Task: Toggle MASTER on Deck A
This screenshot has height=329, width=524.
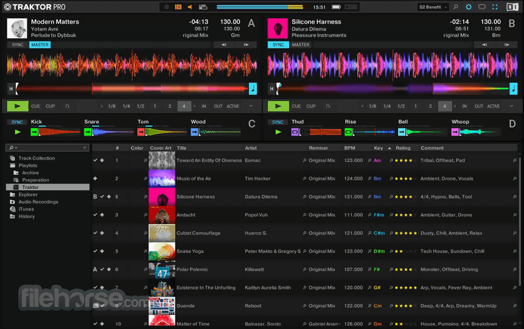Action: [x=40, y=44]
